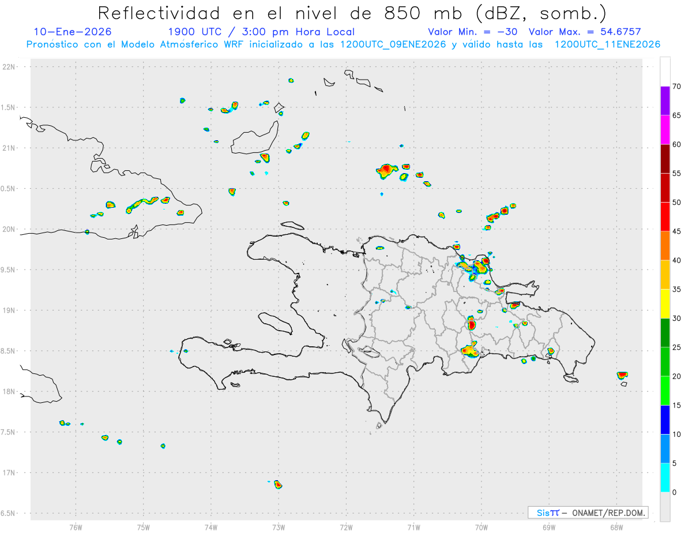Click the colorbar value "5"

[674, 463]
